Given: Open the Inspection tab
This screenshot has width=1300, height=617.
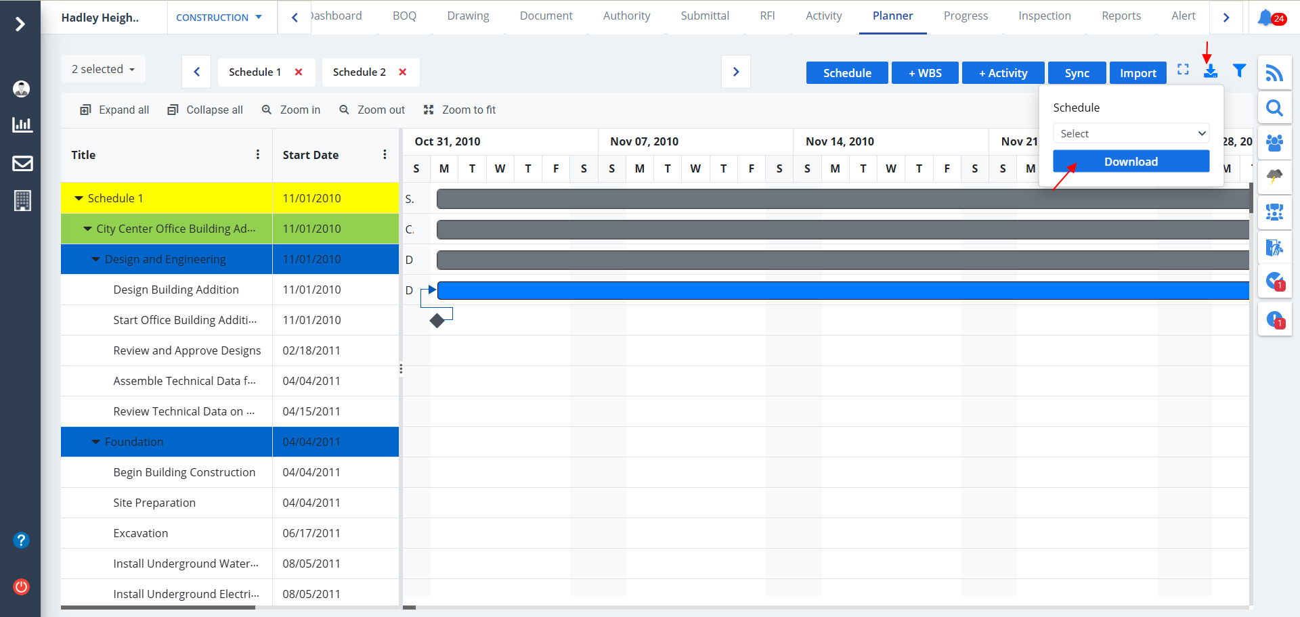Looking at the screenshot, I should point(1044,16).
